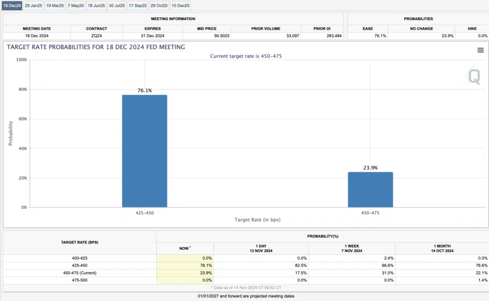The height and width of the screenshot is (301, 489).
Task: Select the 18 Jun25 meeting tab
Action: click(x=96, y=6)
